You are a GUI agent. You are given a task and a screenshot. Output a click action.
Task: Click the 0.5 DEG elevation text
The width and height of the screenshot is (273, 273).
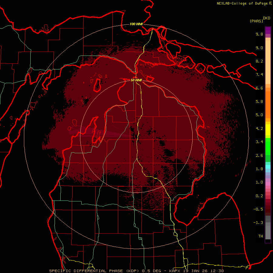coord(151,271)
